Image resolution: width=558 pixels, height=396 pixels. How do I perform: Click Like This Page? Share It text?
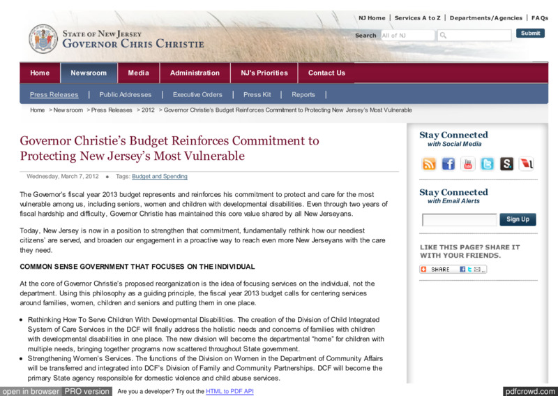click(x=469, y=251)
